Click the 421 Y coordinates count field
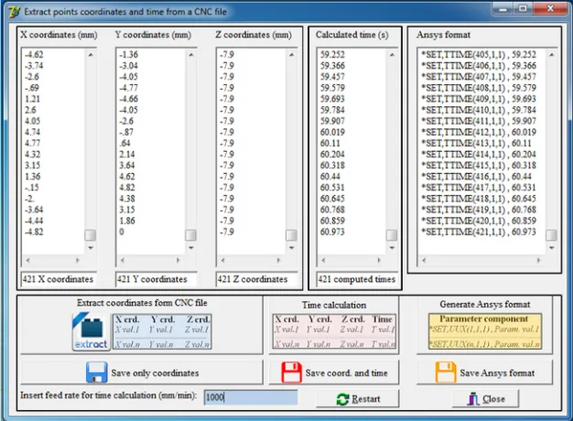The image size is (573, 421). coord(156,279)
